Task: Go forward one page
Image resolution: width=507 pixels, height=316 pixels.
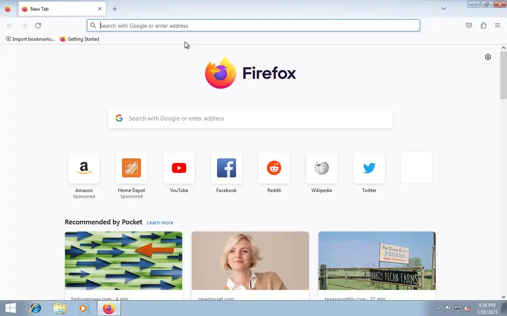Action: tap(24, 26)
